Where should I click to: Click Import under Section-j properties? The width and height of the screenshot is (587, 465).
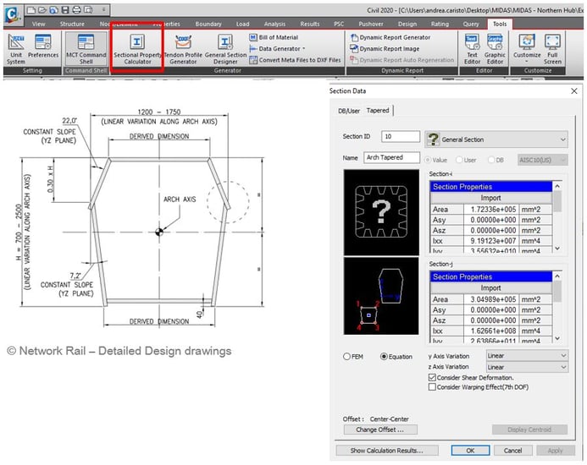490,287
